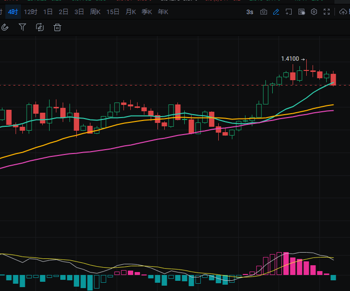The width and height of the screenshot is (350, 291).
Task: Delete drawings with the trash icon
Action: point(57,27)
